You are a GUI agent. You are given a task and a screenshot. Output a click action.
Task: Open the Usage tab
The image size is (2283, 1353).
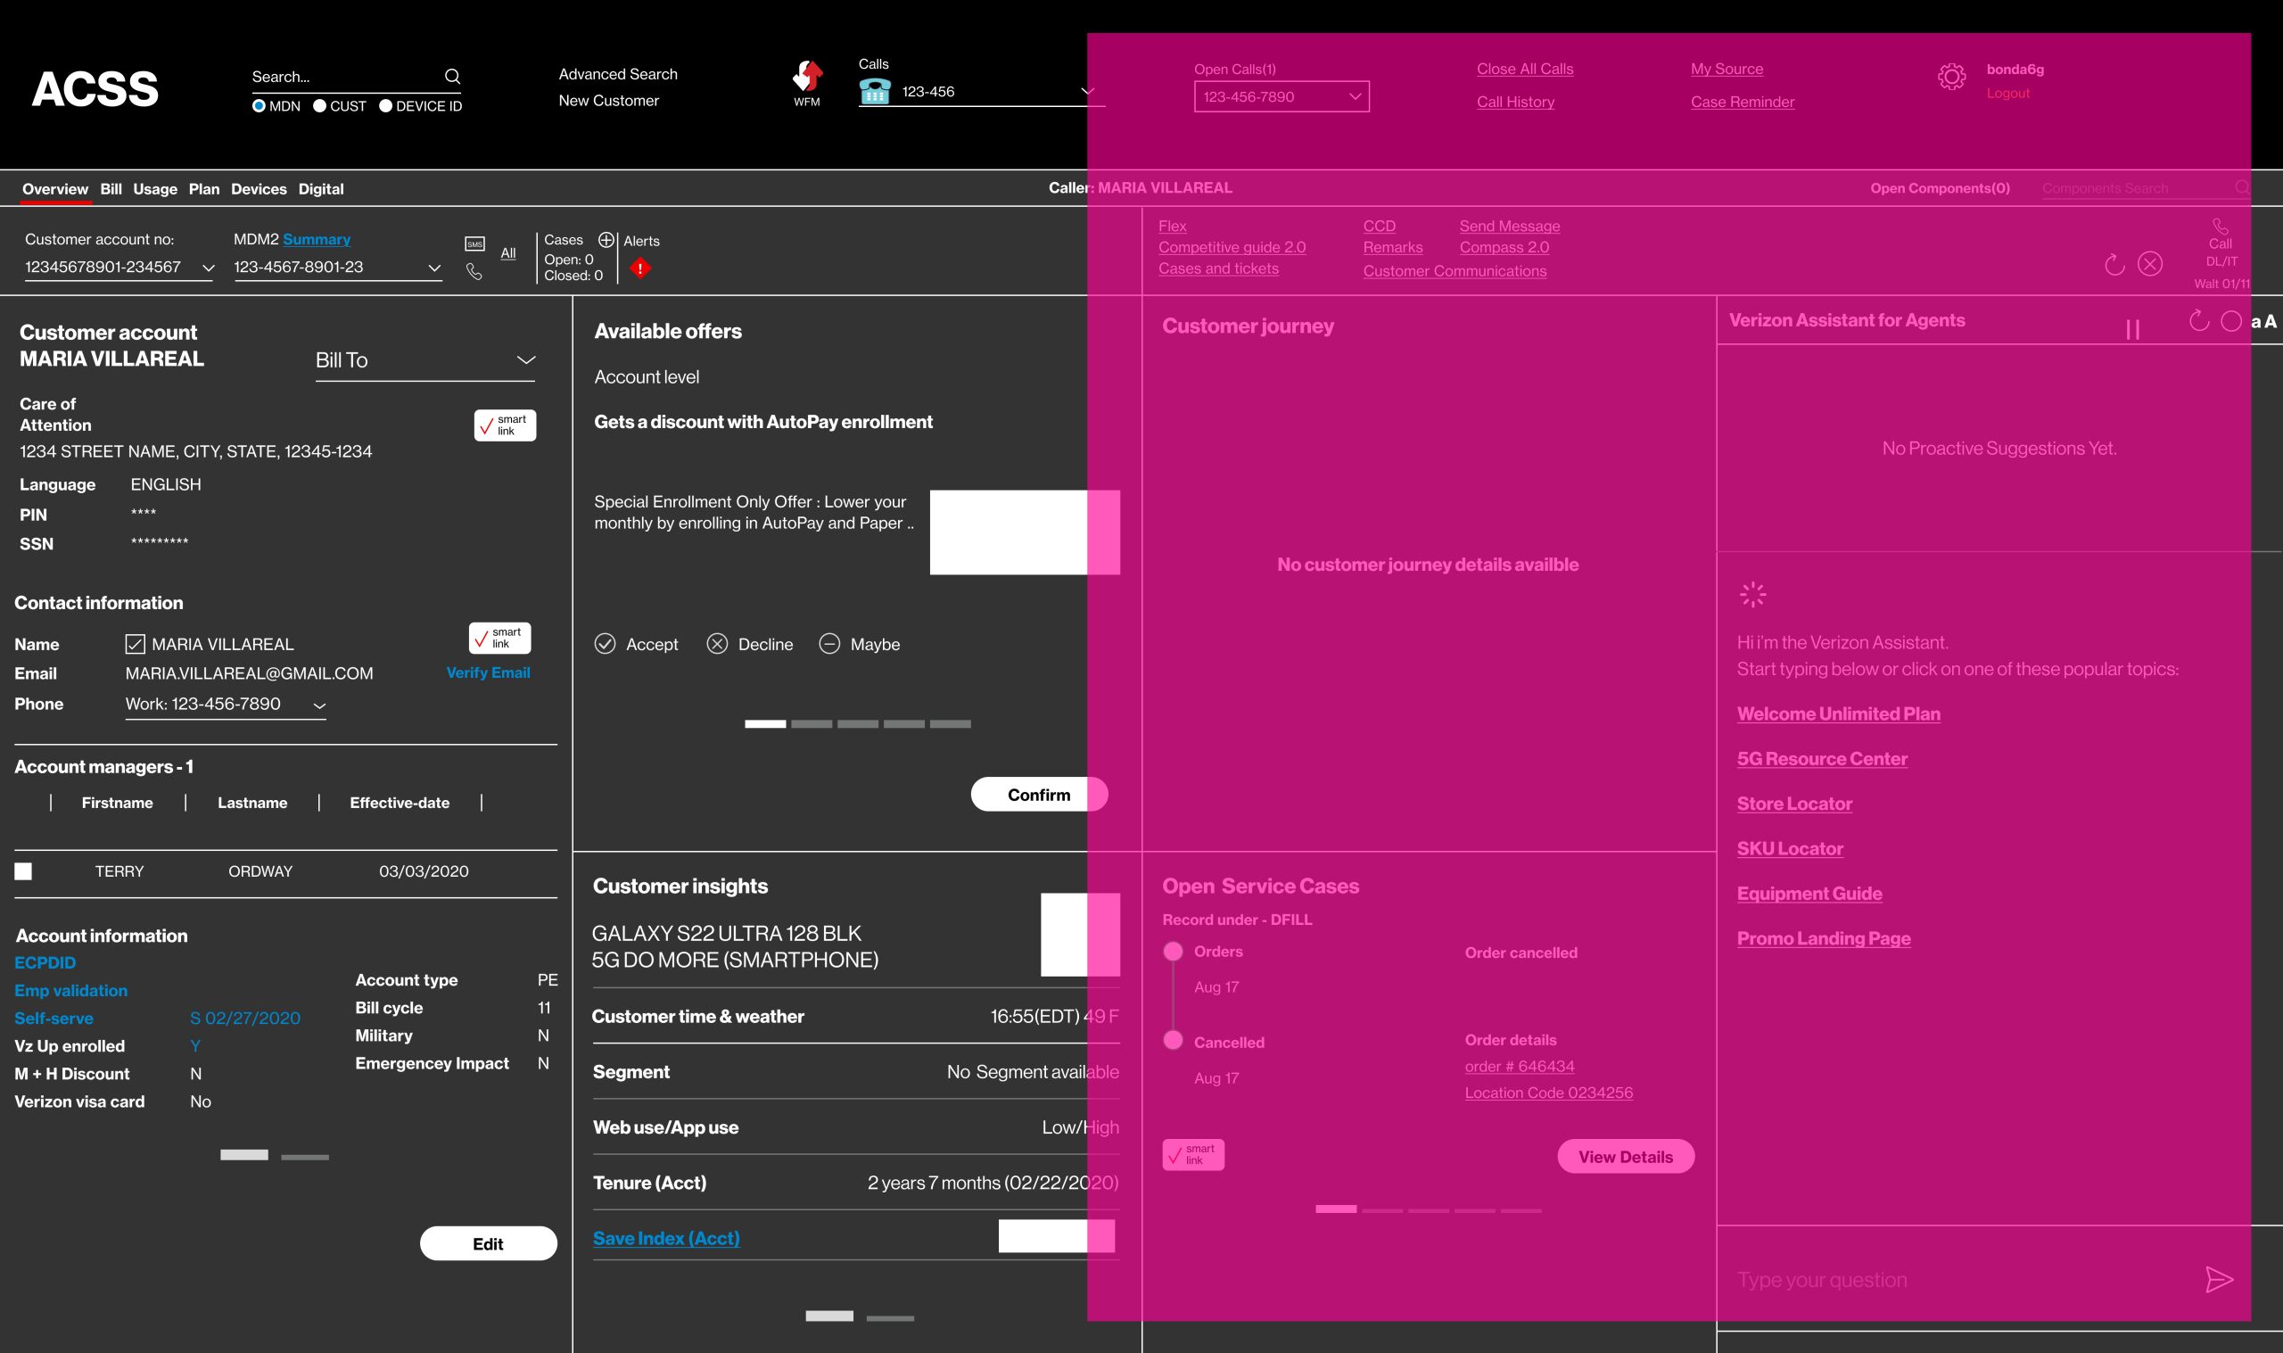click(155, 189)
